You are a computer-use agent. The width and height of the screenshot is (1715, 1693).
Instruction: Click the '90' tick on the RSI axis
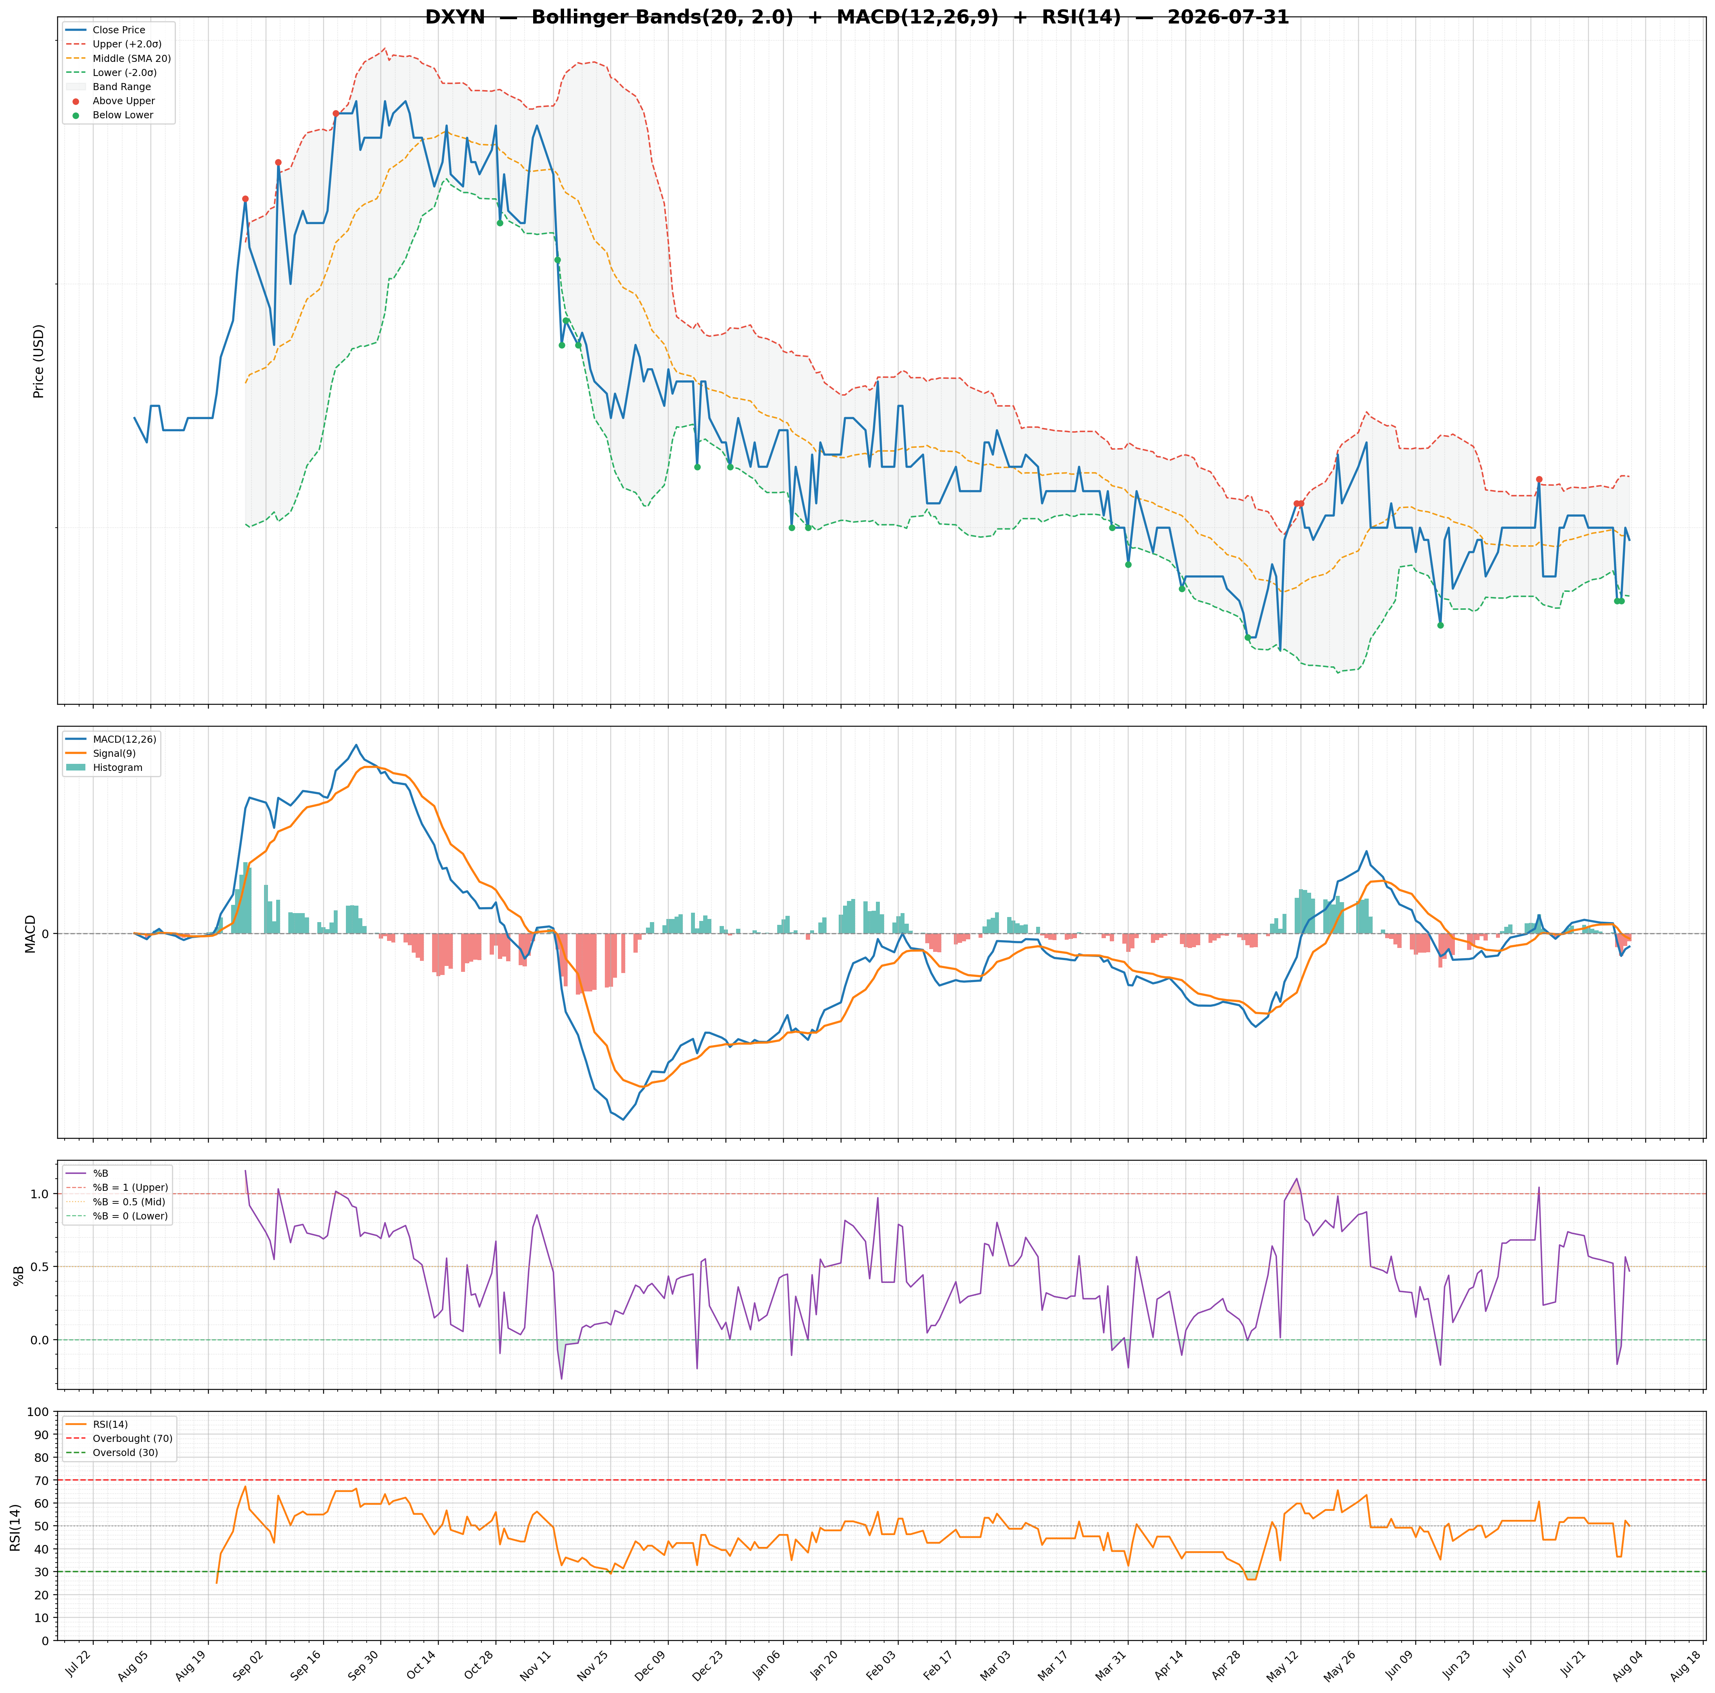pyautogui.click(x=42, y=1436)
